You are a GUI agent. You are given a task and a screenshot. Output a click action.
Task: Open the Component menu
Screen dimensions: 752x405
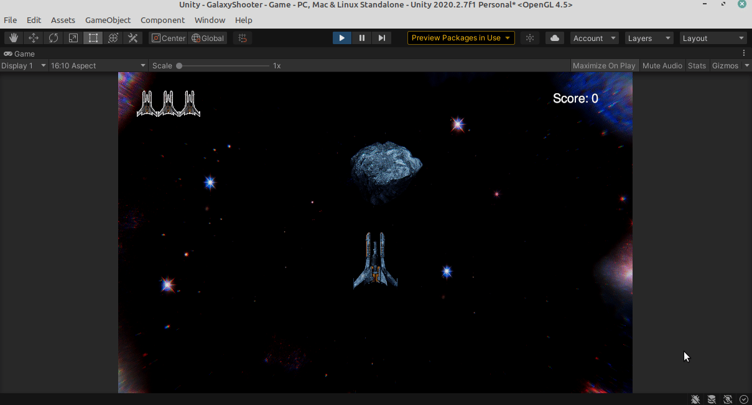[163, 20]
